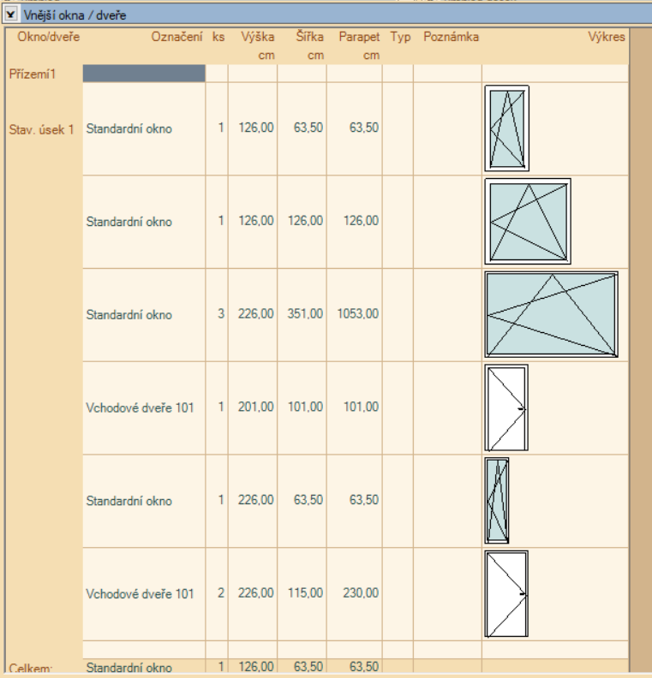Click quantity 3 in the Standardní okno row
The width and height of the screenshot is (652, 678).
(x=221, y=313)
